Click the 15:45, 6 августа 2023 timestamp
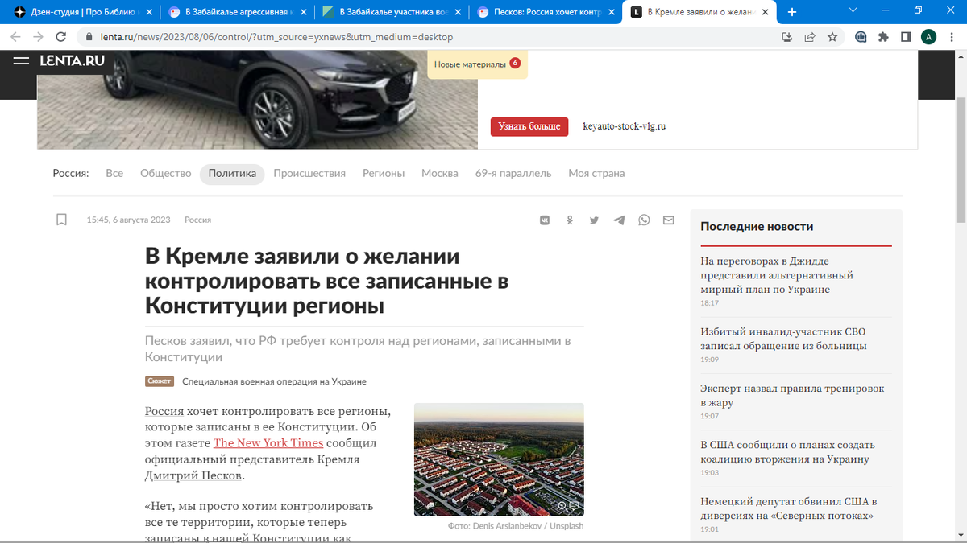Viewport: 967px width, 543px height. click(128, 220)
